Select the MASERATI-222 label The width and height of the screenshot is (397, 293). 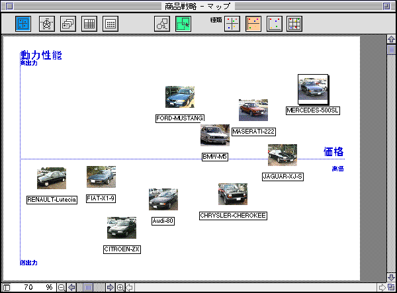click(253, 132)
